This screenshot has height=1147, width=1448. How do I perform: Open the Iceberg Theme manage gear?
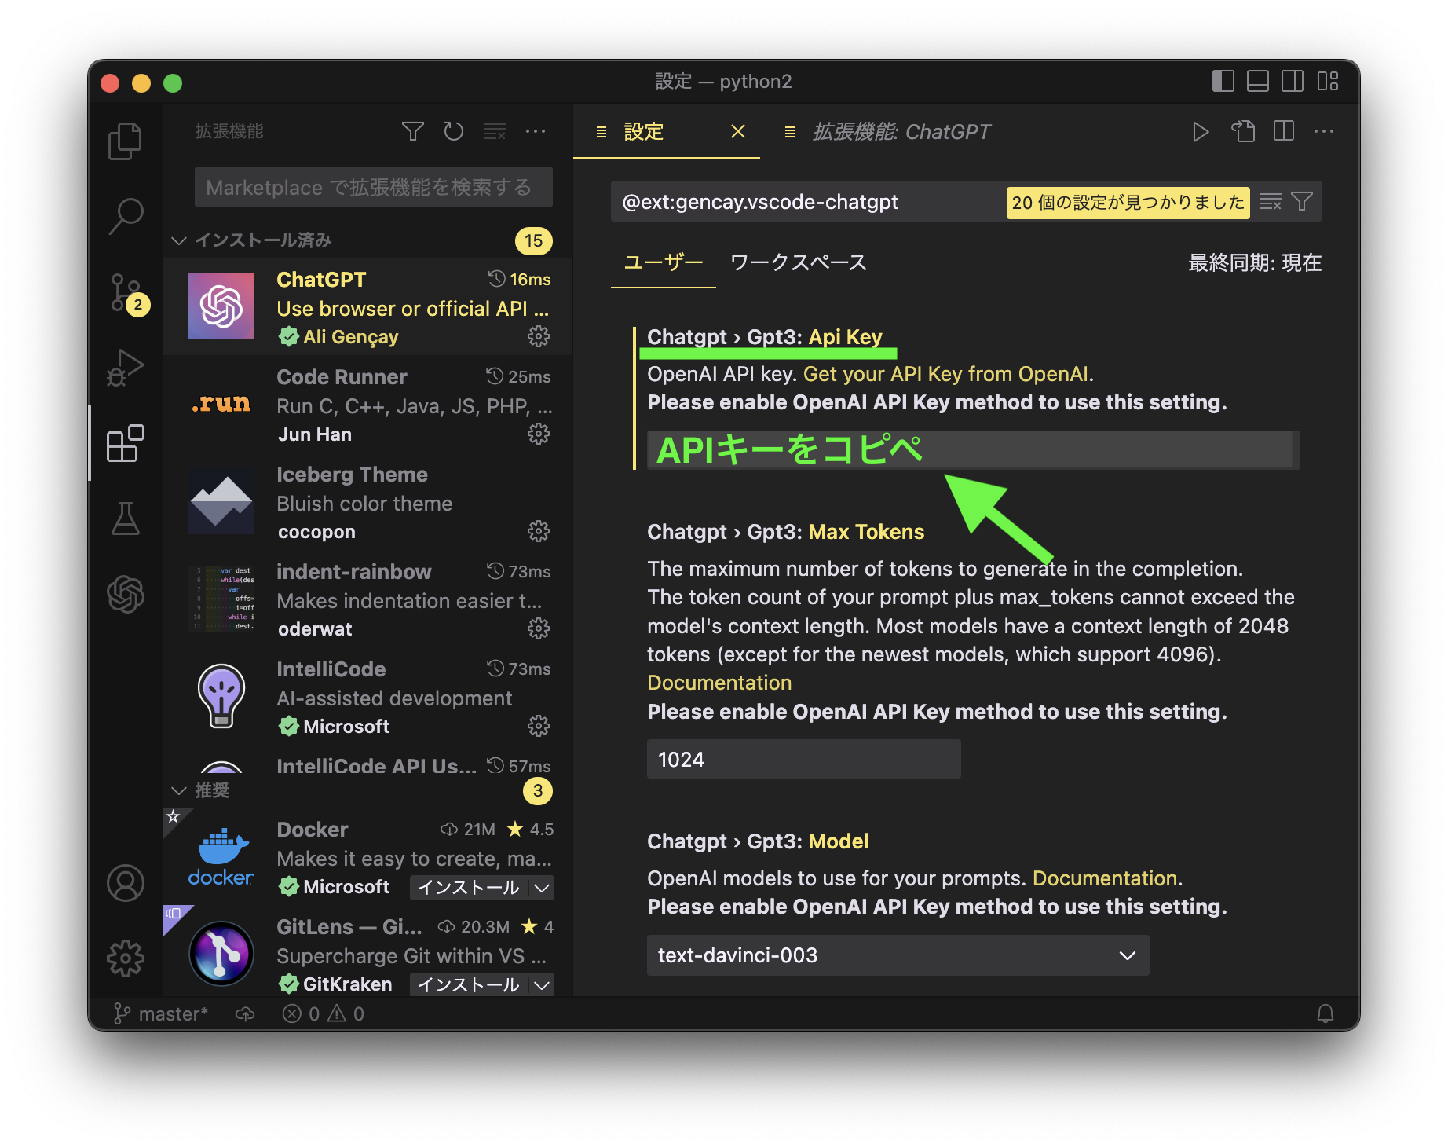(x=539, y=532)
